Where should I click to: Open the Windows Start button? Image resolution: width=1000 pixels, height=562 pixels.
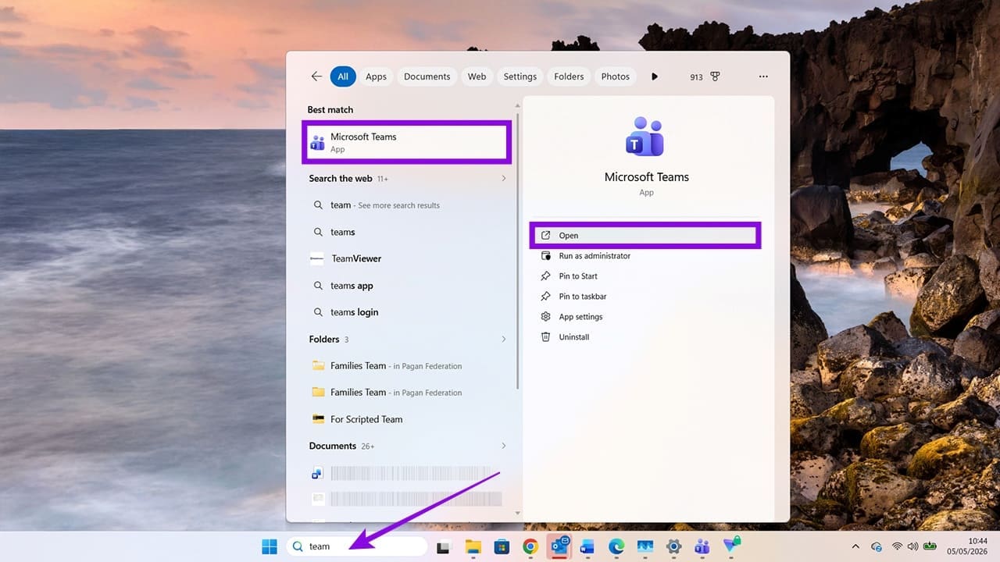point(270,546)
